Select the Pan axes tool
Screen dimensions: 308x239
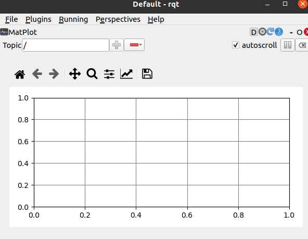point(75,74)
